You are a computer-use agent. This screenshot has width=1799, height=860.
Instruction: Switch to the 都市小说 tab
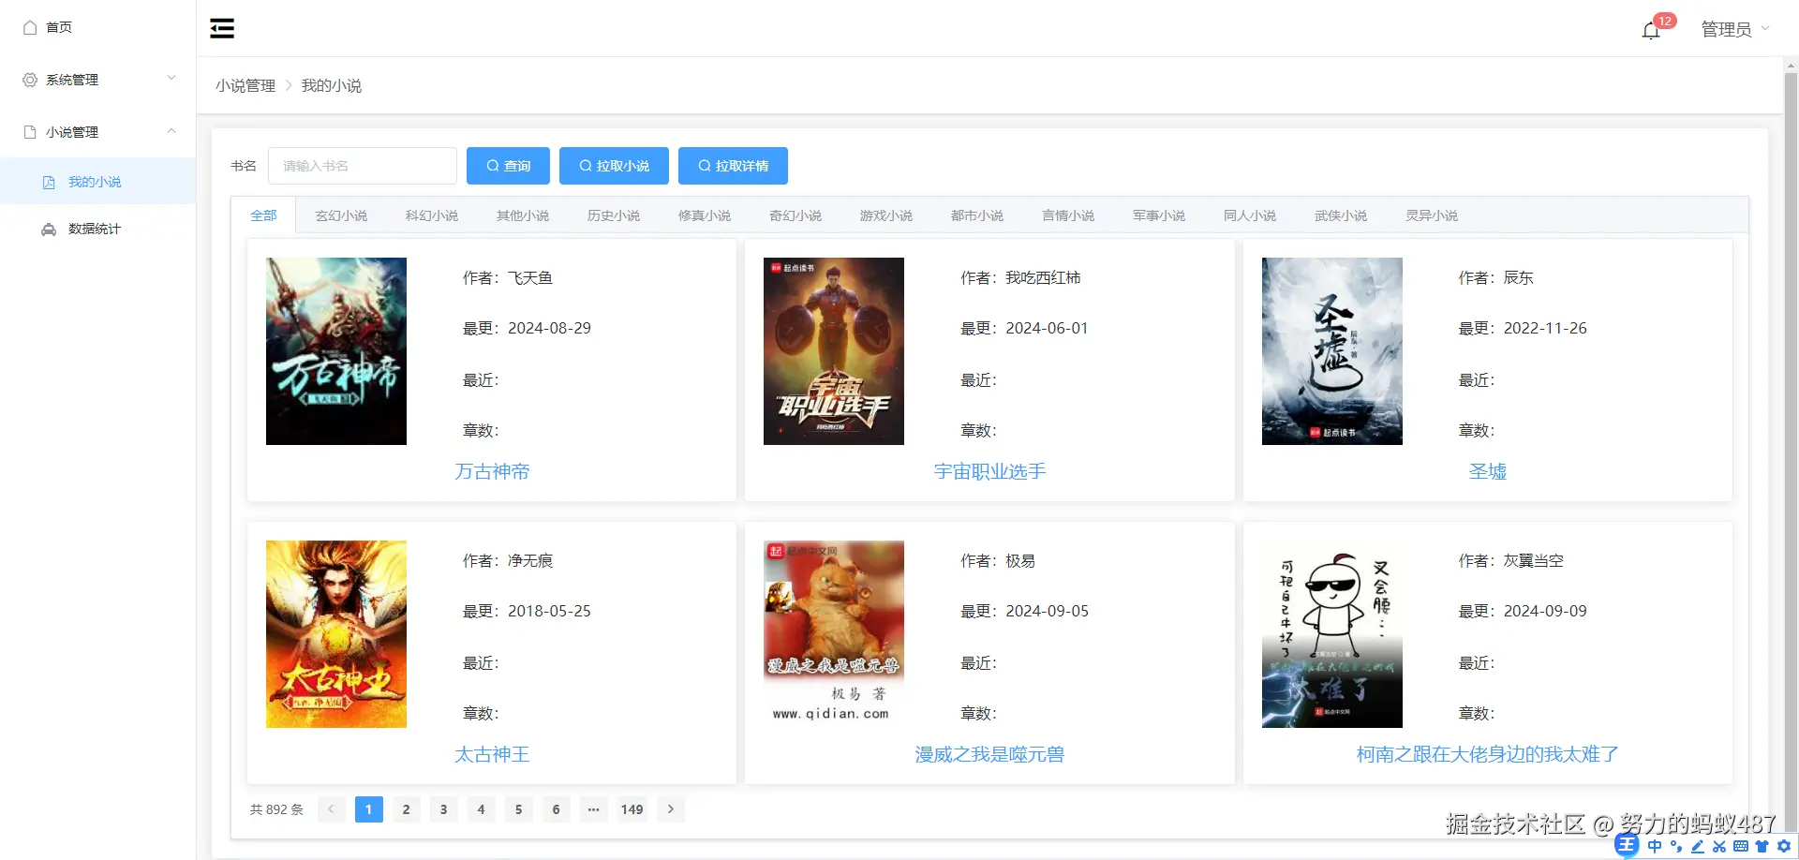point(977,215)
